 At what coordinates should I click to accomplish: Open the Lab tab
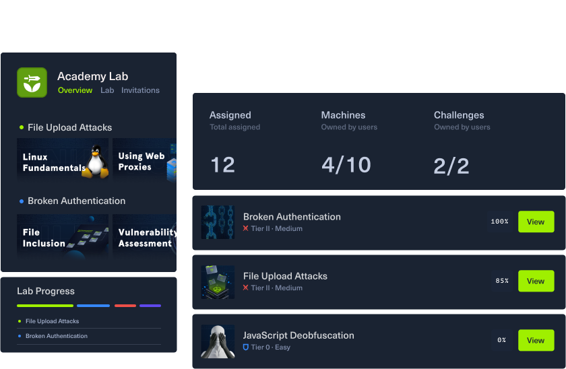coord(107,90)
